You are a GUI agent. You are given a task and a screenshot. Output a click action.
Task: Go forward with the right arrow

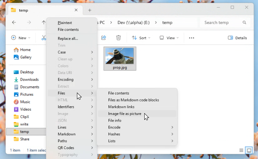point(29,23)
